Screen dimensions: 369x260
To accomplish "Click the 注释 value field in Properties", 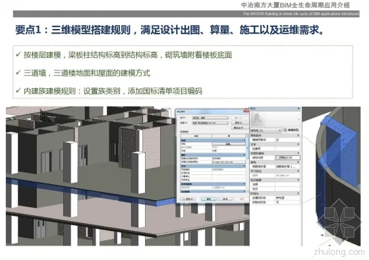I will click(287, 184).
